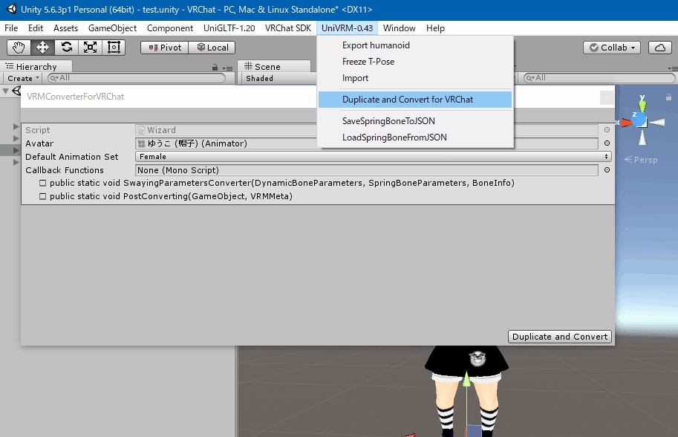
Task: Select Duplicate and Convert for VRChat
Action: point(415,100)
